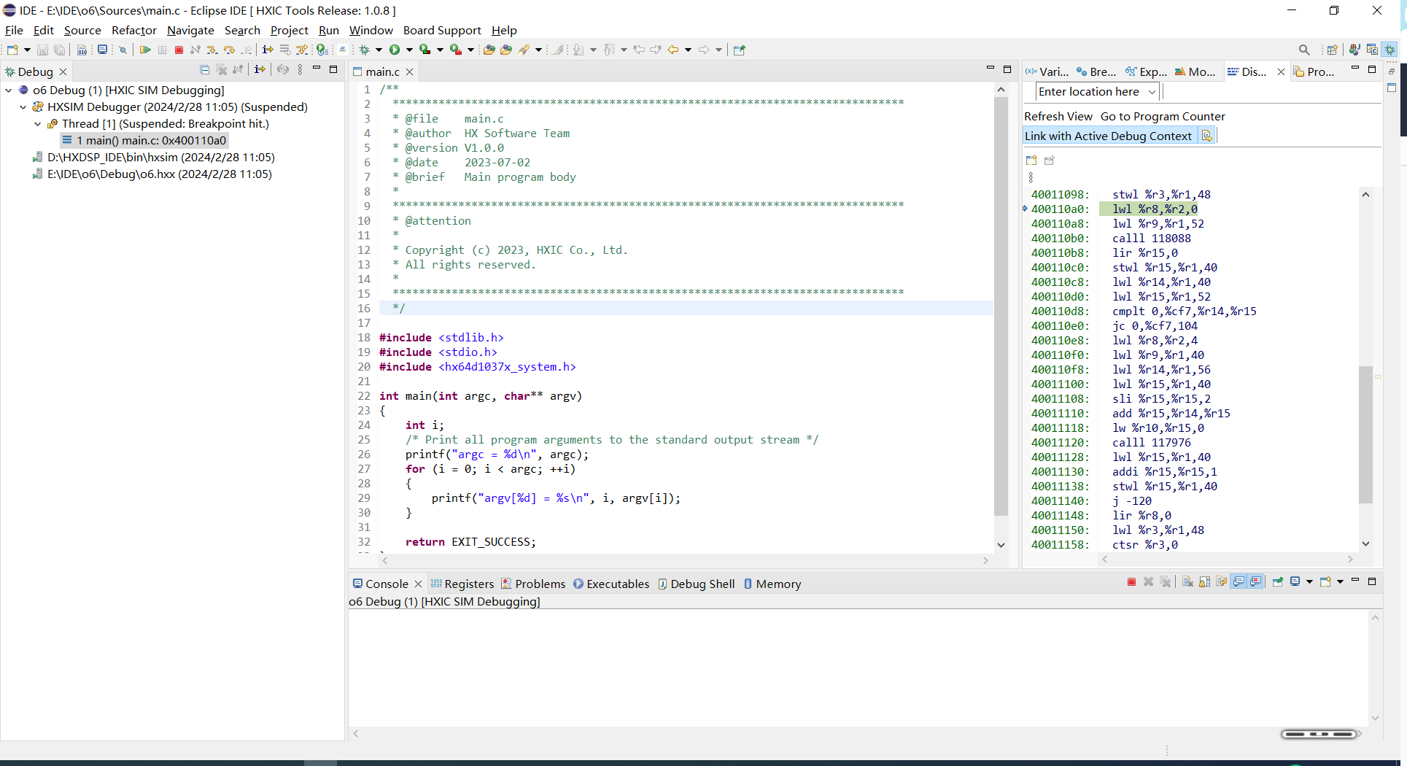Image resolution: width=1407 pixels, height=766 pixels.
Task: Click the Disassembly view vertical scrollbar thumb
Action: [x=1365, y=434]
